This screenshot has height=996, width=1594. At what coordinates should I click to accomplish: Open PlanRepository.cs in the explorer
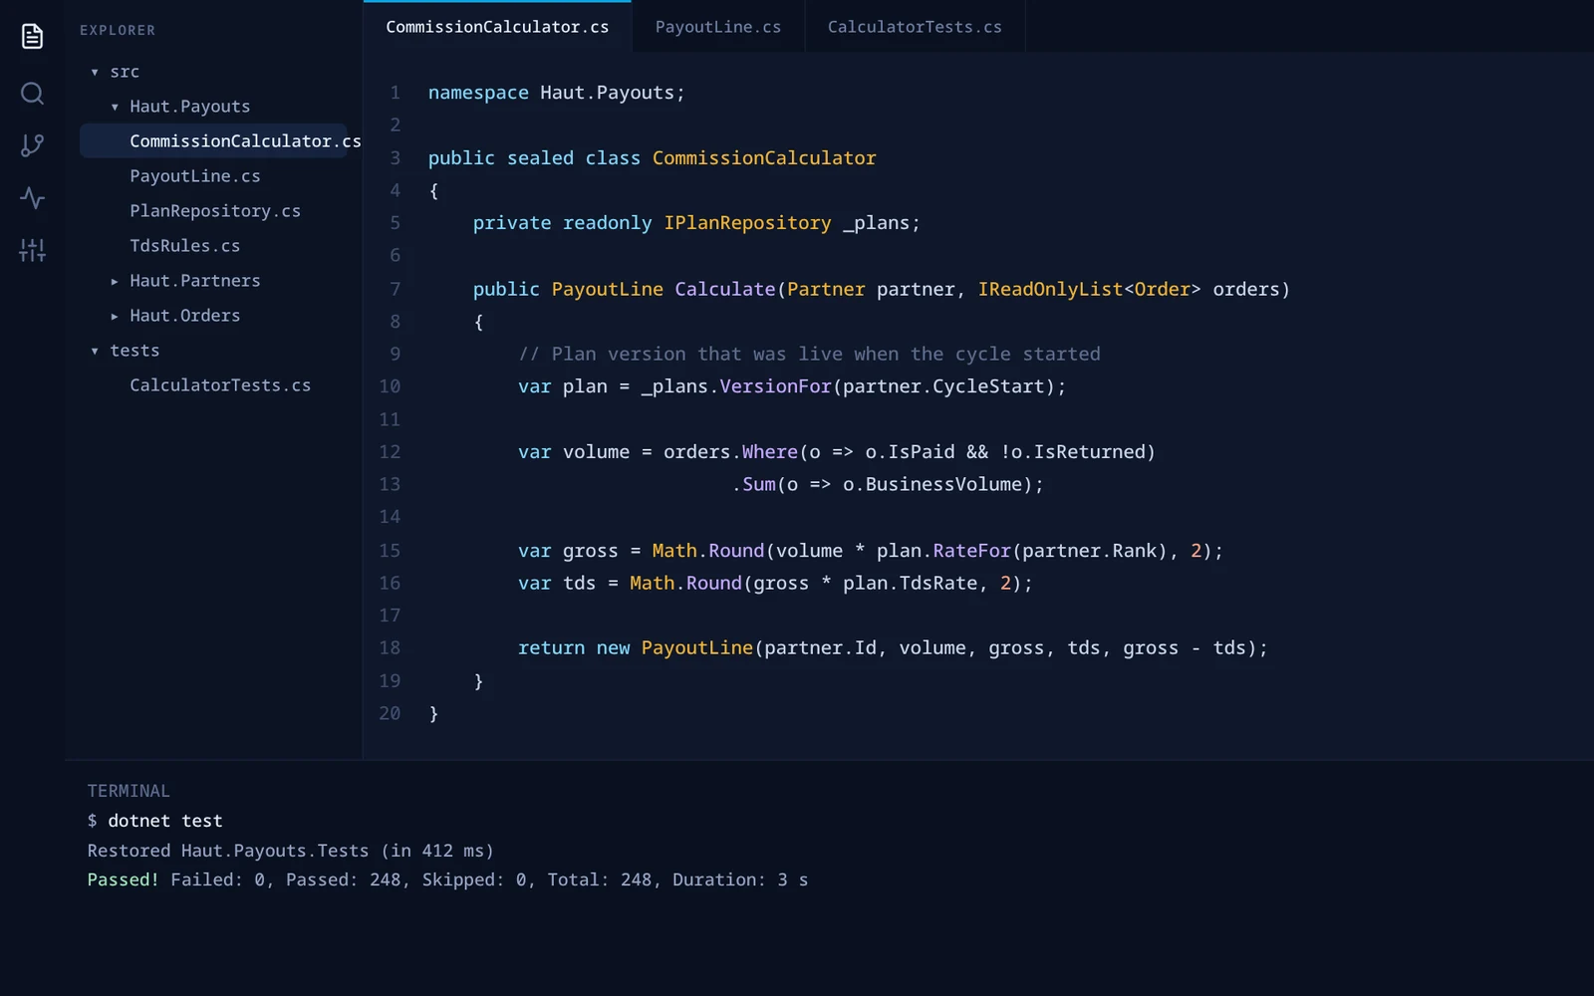[215, 211]
